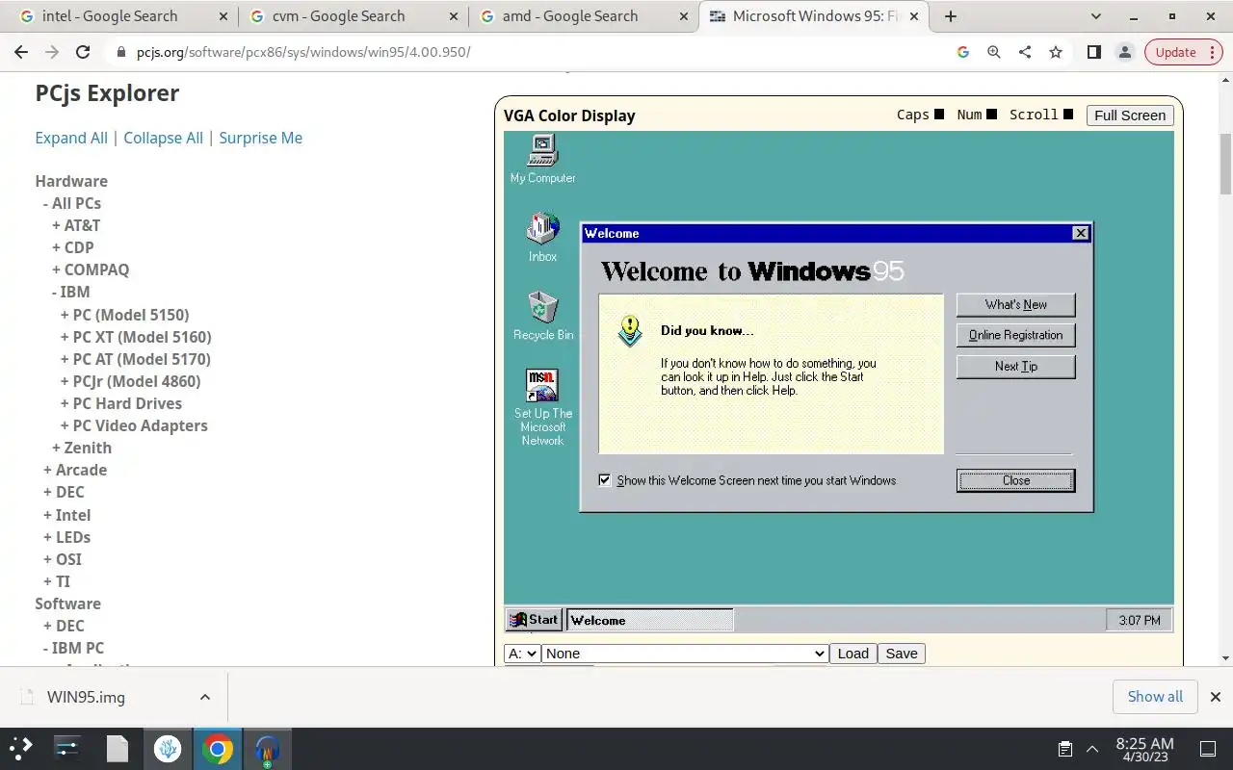This screenshot has height=770, width=1233.
Task: Open Set Up The Microsoft Network icon
Action: [x=542, y=407]
